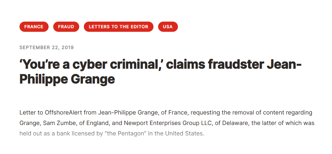
Task: Open the FRANCE category tag
Action: coord(34,27)
